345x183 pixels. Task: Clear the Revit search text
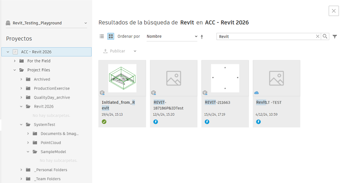tap(317, 36)
